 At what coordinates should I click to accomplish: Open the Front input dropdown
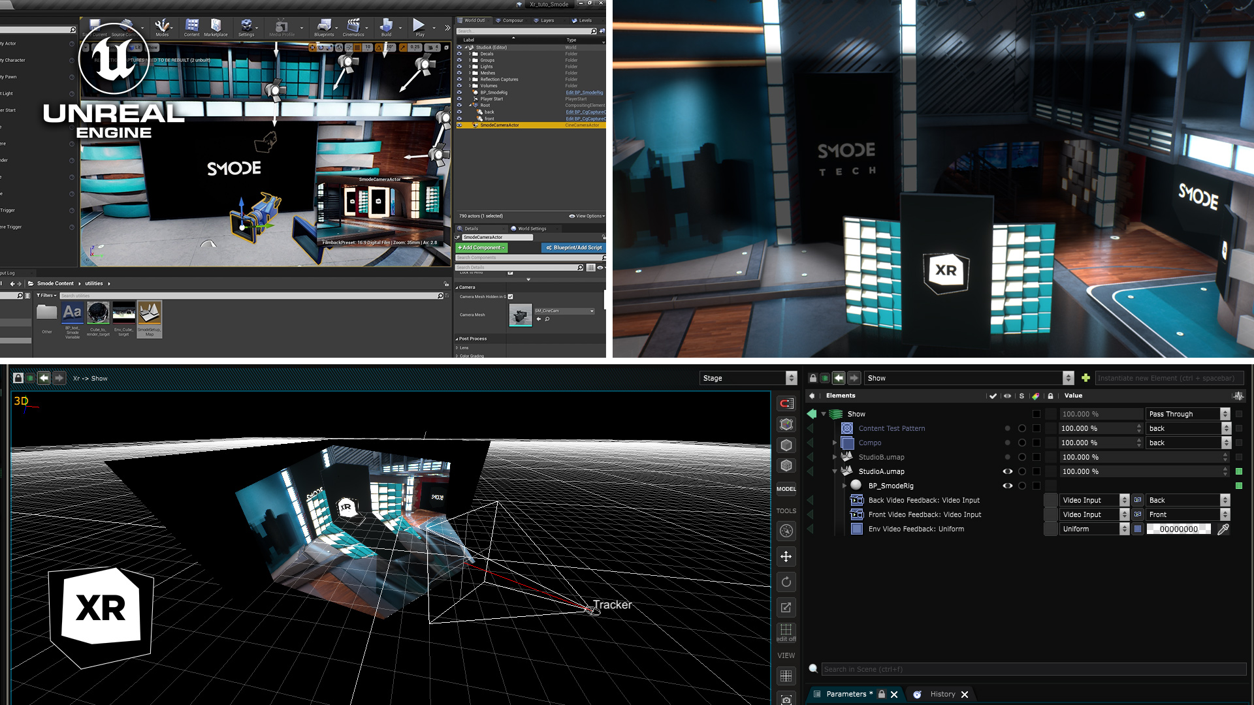click(1188, 514)
